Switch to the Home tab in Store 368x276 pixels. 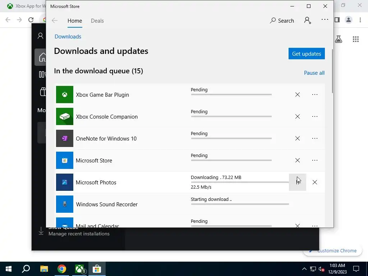[75, 20]
